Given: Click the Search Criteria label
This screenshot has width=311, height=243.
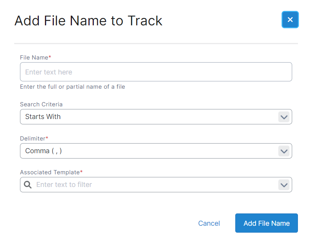Looking at the screenshot, I should click(x=41, y=104).
